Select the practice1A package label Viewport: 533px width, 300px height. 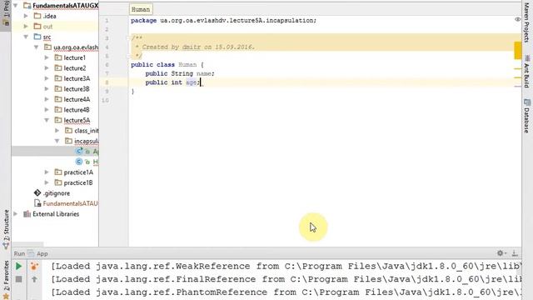click(x=78, y=172)
